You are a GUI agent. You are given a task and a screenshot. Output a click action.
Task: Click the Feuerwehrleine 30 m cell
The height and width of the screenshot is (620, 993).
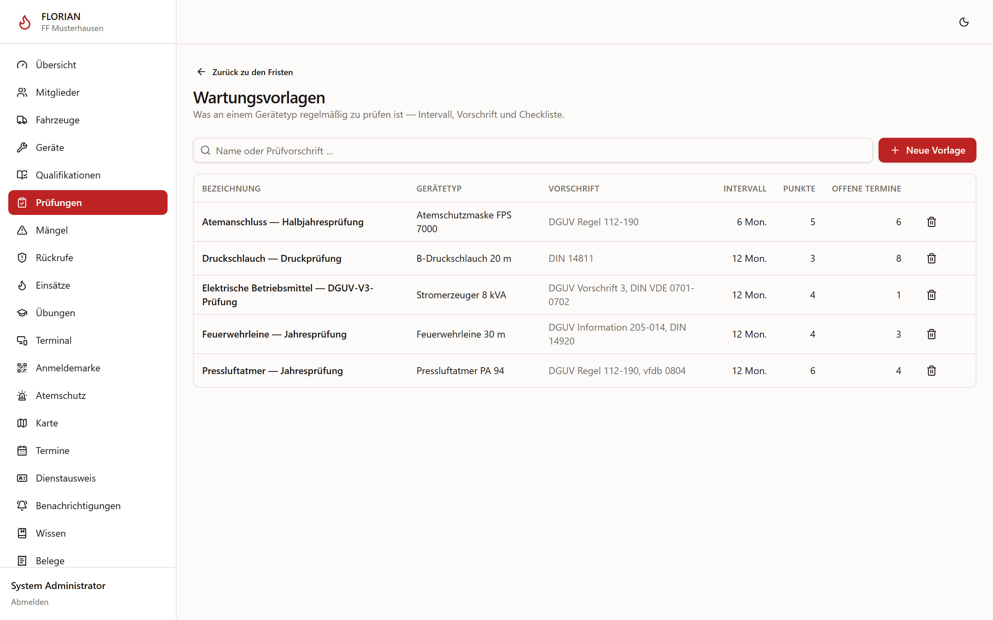(461, 334)
